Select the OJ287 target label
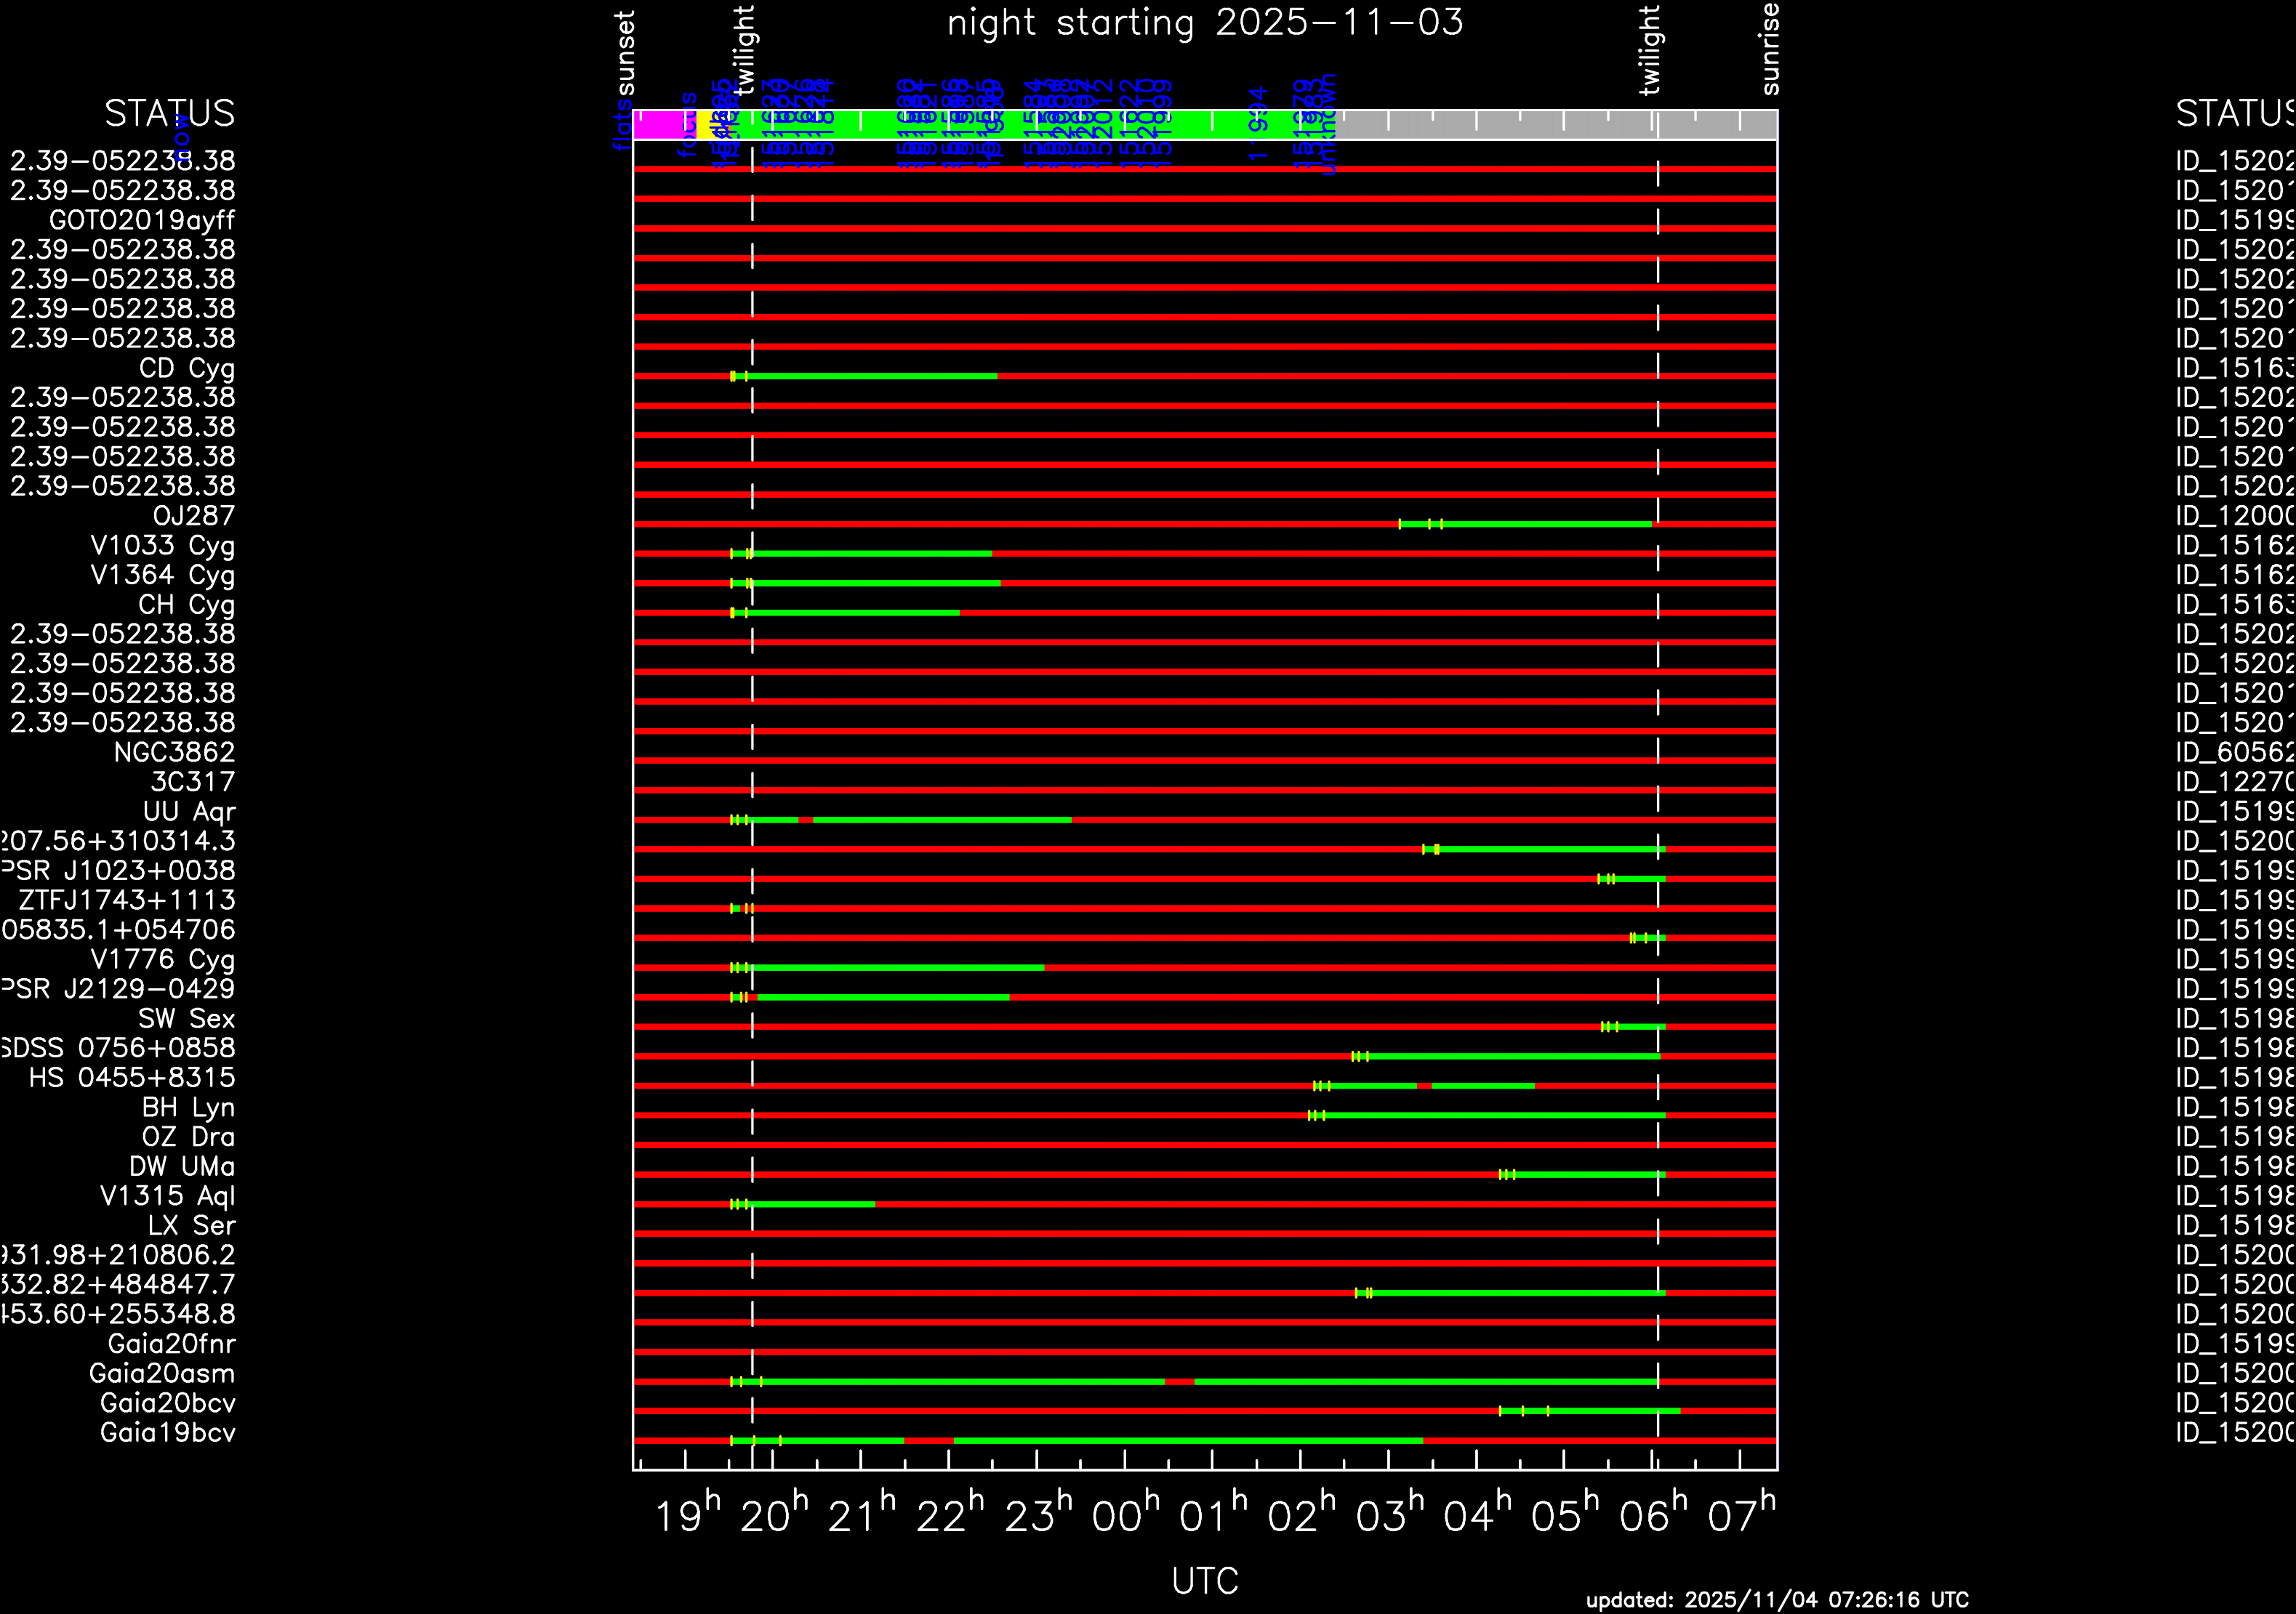This screenshot has height=1614, width=2296. click(x=193, y=517)
